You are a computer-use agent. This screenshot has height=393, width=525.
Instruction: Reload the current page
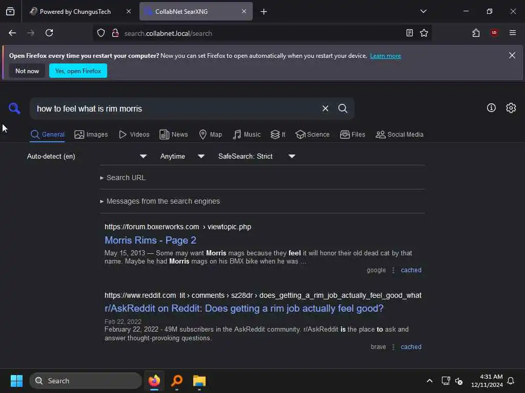pyautogui.click(x=49, y=33)
